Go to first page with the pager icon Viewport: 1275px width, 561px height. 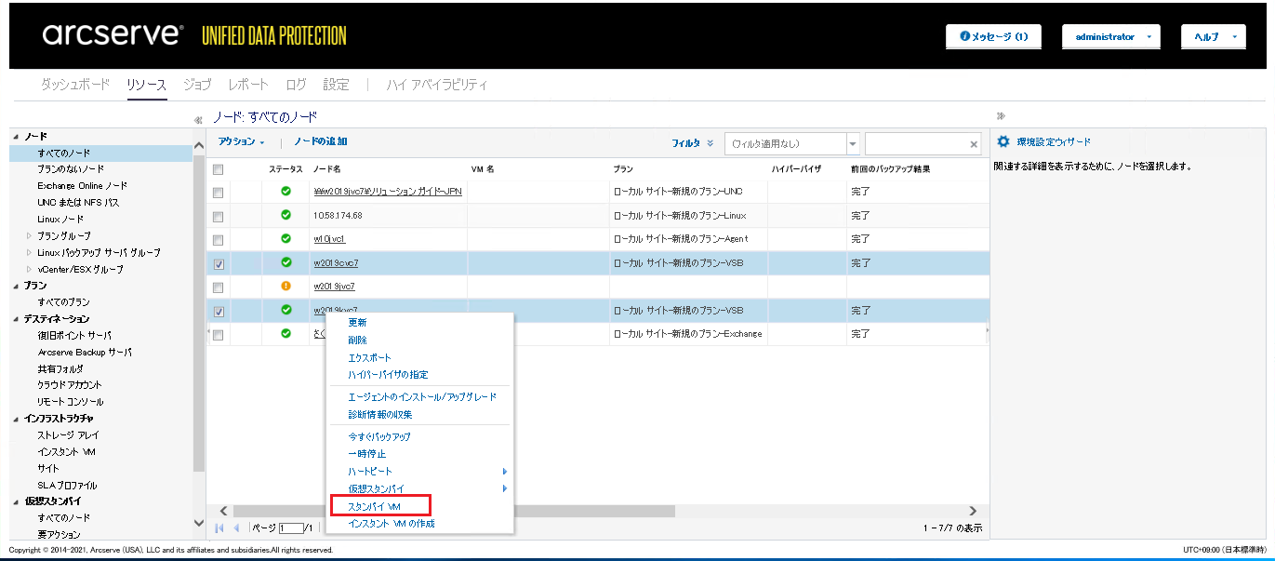pyautogui.click(x=220, y=528)
